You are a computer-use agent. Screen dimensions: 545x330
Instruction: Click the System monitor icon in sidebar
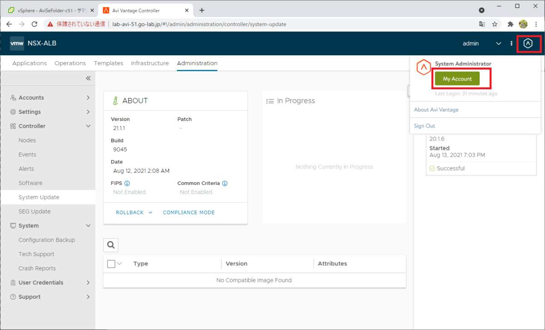[x=13, y=226]
